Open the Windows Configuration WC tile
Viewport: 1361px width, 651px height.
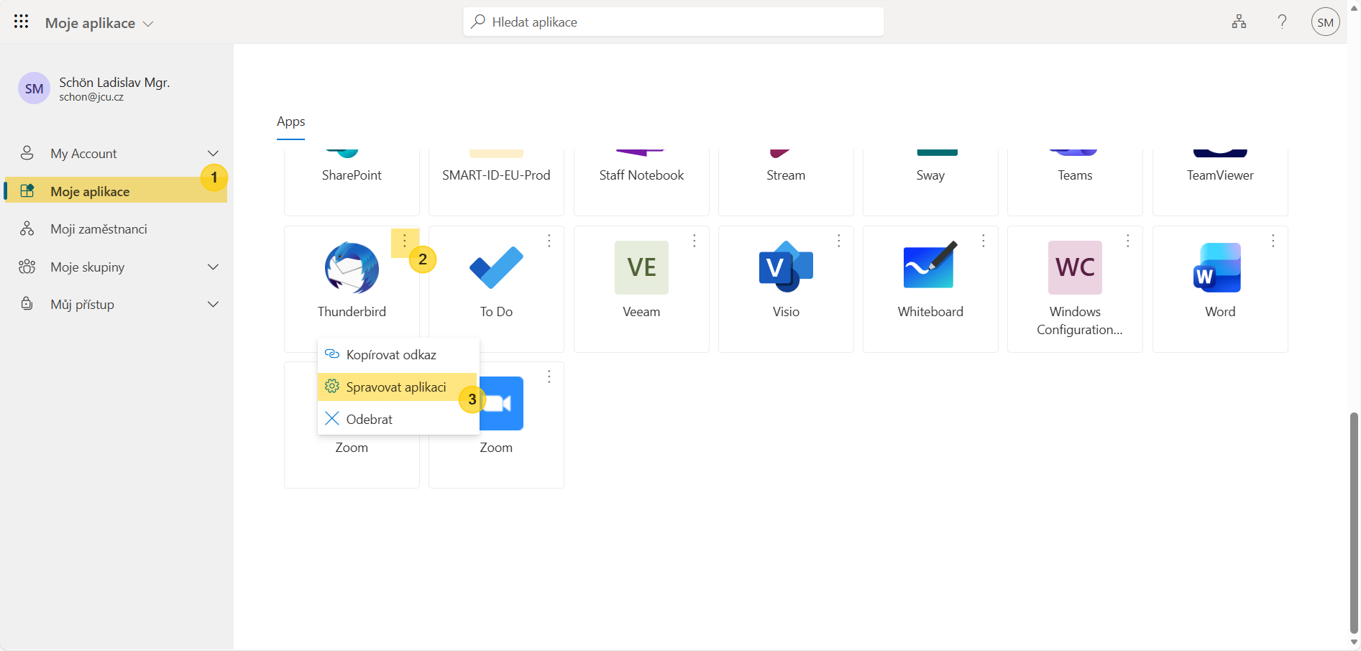pyautogui.click(x=1074, y=267)
